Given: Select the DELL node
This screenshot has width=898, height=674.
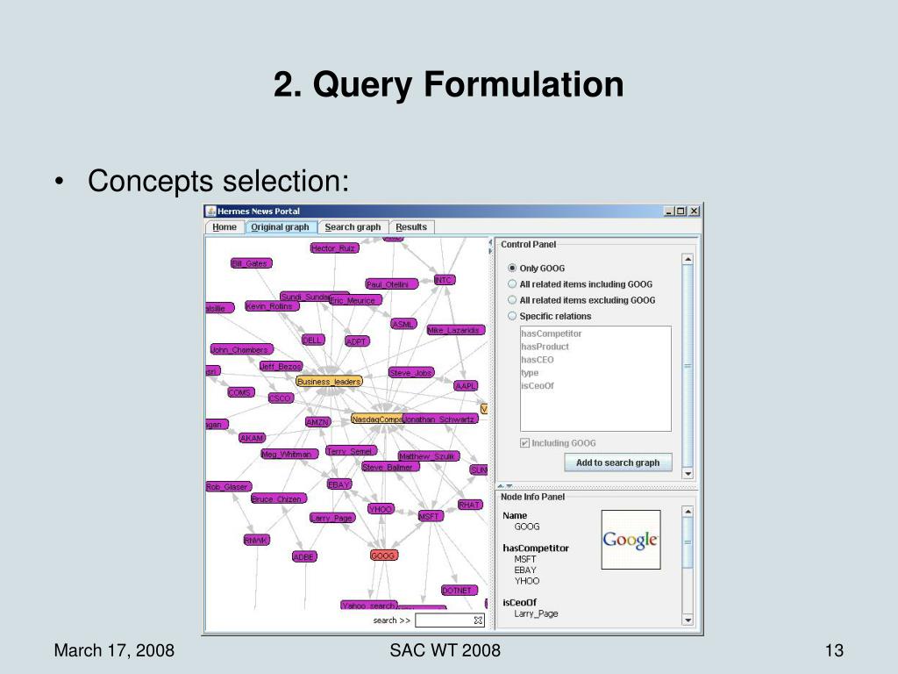Looking at the screenshot, I should point(313,341).
